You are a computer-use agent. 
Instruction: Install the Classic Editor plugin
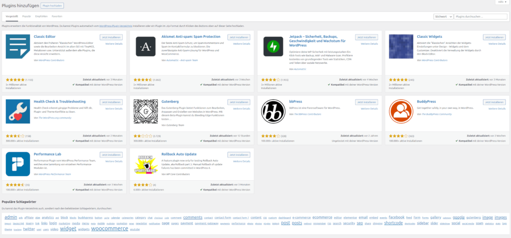(x=111, y=37)
